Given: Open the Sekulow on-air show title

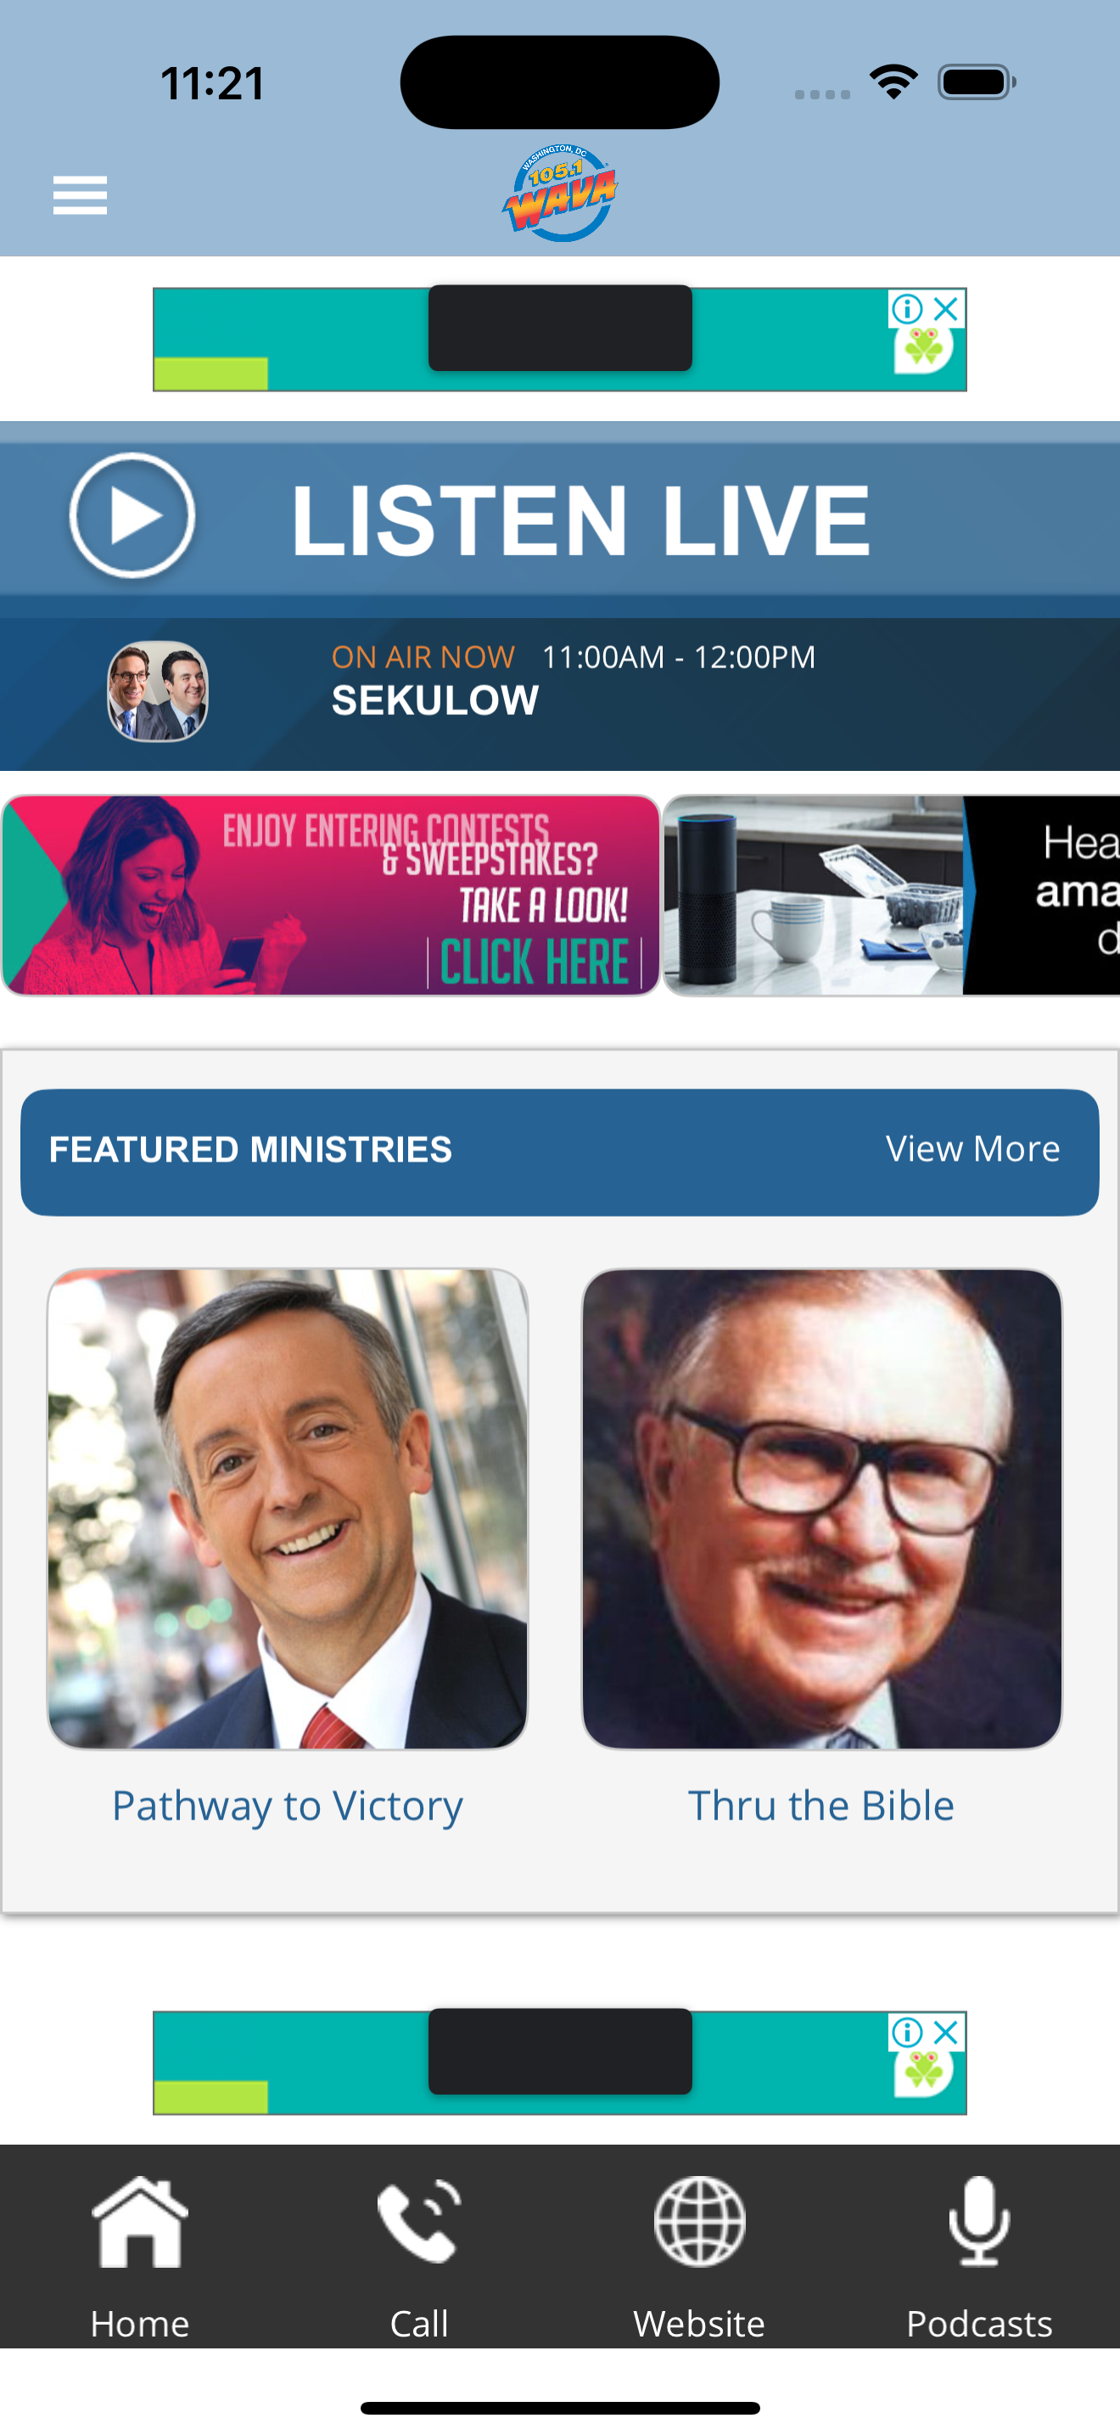Looking at the screenshot, I should click(435, 701).
